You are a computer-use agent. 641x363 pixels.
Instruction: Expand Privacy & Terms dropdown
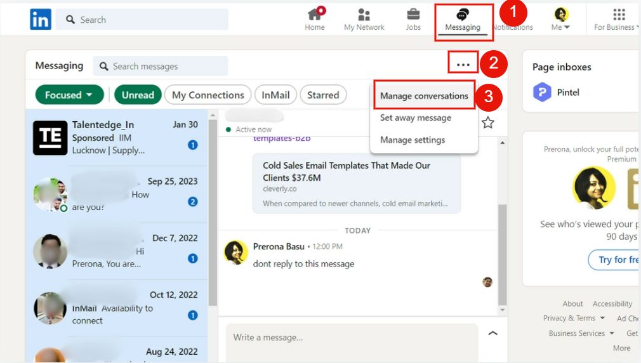click(574, 318)
